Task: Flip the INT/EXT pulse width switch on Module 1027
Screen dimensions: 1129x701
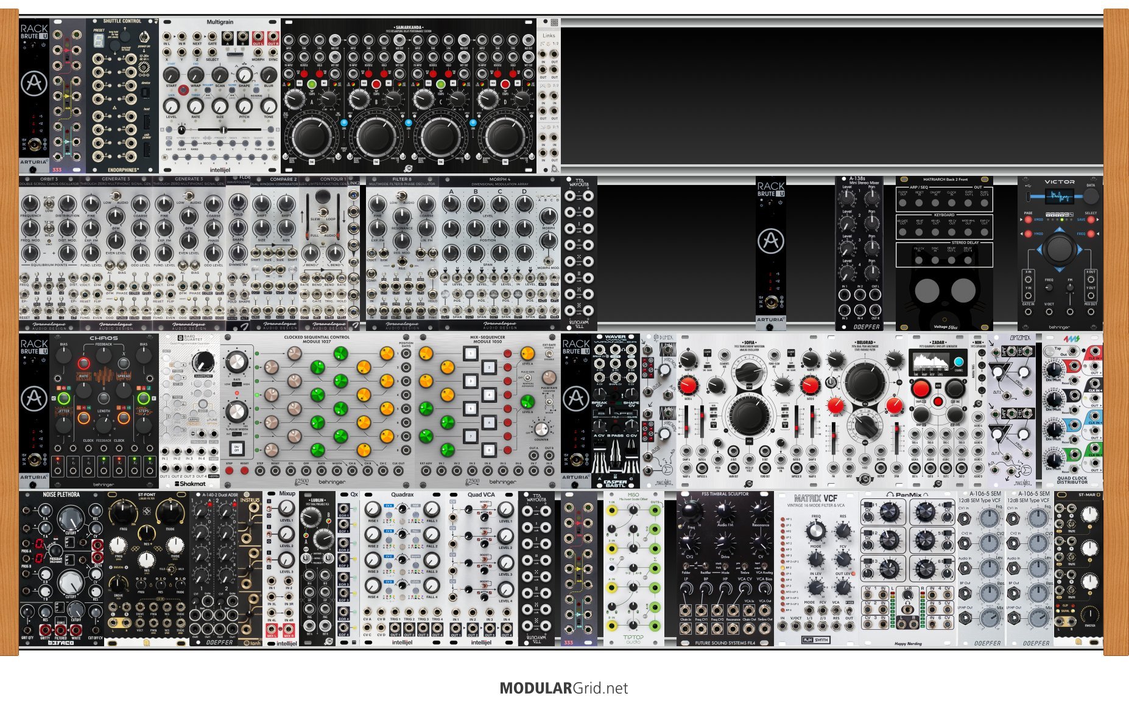Action: (237, 433)
